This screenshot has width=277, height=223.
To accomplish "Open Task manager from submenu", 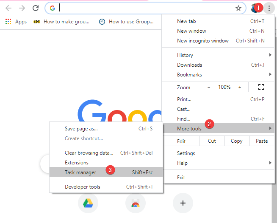I will [106, 172].
